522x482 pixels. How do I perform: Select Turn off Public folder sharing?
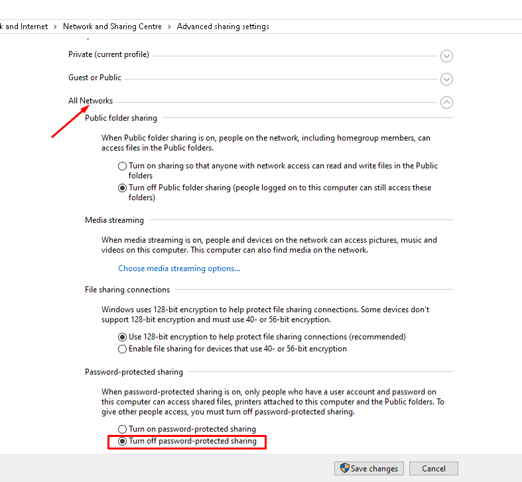(x=122, y=188)
